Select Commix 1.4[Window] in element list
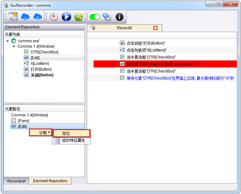This screenshot has height=194, width=241. [x=36, y=46]
